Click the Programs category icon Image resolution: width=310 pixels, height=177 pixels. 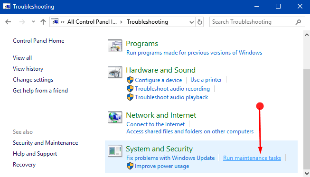tap(115, 46)
